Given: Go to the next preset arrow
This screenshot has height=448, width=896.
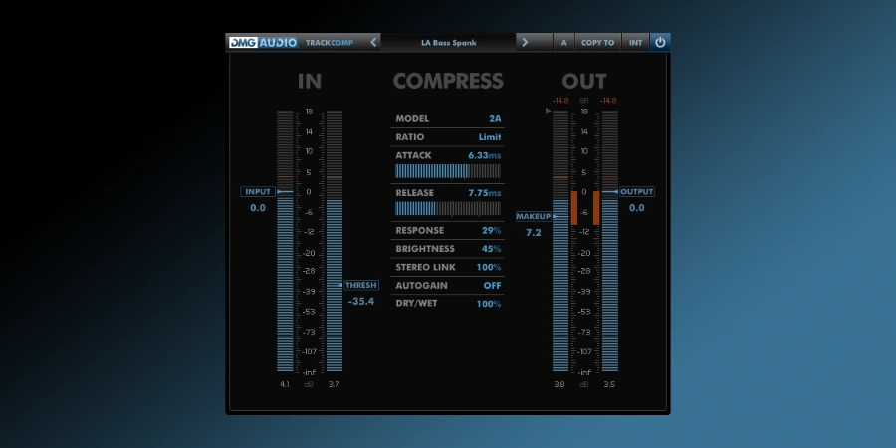Looking at the screenshot, I should (x=525, y=42).
